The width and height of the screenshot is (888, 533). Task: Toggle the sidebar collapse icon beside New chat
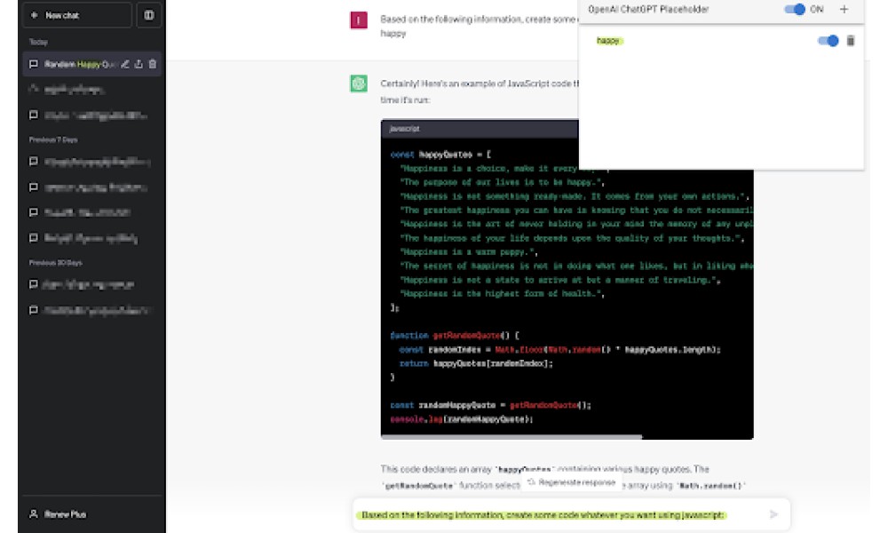[149, 15]
